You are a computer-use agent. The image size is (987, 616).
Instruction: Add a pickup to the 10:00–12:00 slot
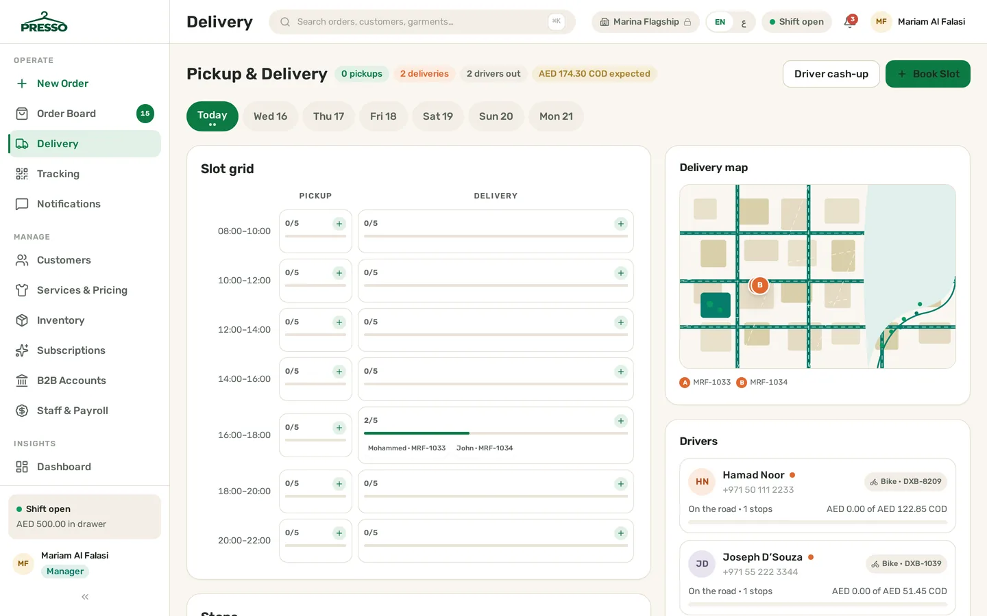[339, 273]
